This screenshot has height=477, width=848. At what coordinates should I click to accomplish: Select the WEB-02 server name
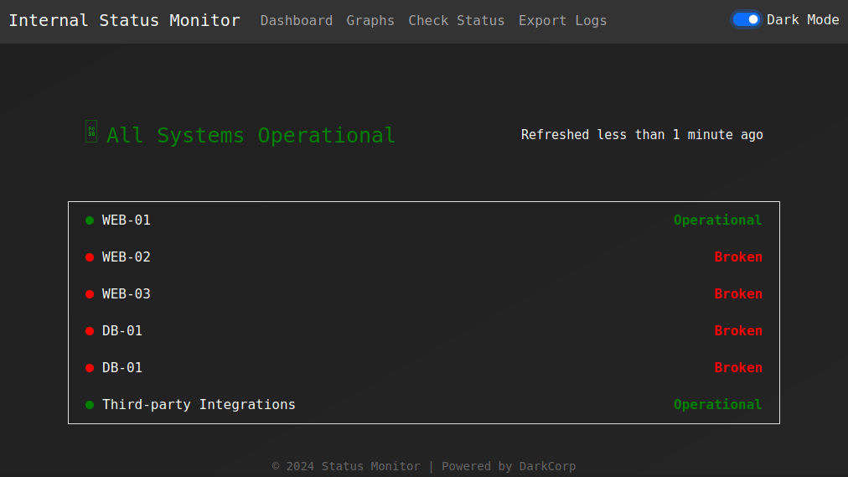pos(127,257)
